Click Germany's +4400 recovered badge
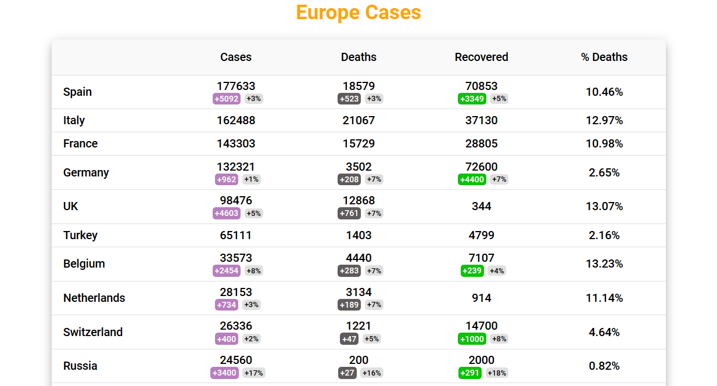The image size is (717, 386). click(472, 179)
